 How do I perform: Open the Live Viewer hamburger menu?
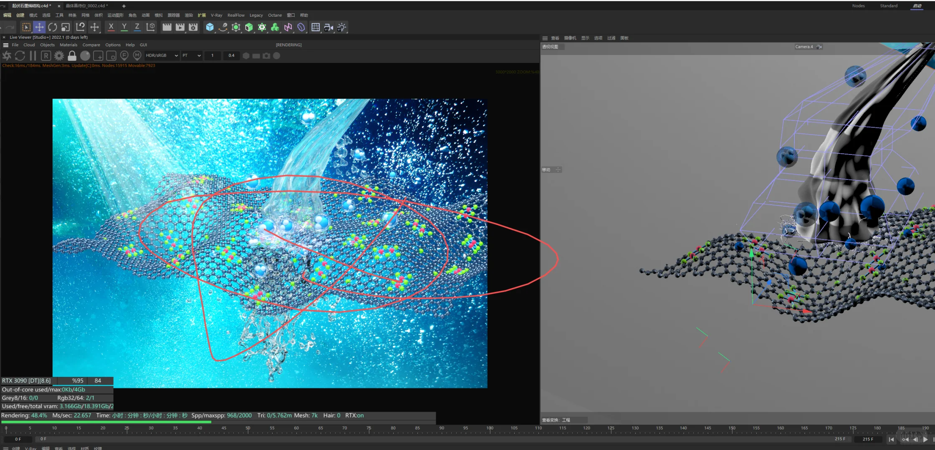pyautogui.click(x=6, y=45)
